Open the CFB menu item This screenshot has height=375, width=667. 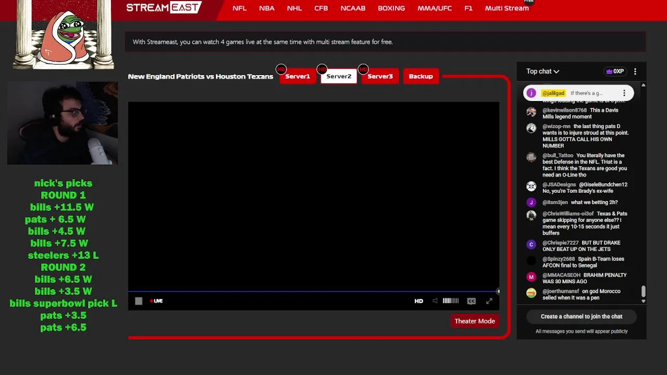click(321, 8)
